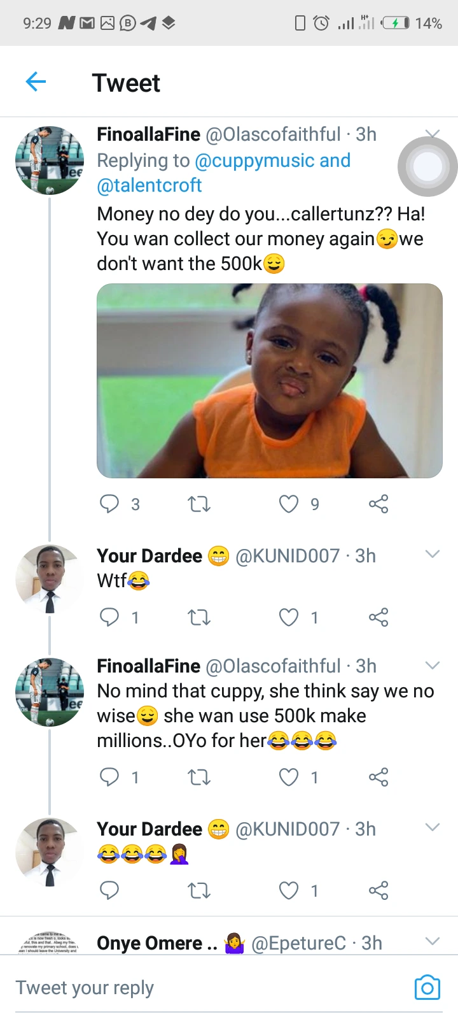The width and height of the screenshot is (458, 1019).
Task: Expand options chevron on 'Wtf' tweet
Action: (x=433, y=554)
